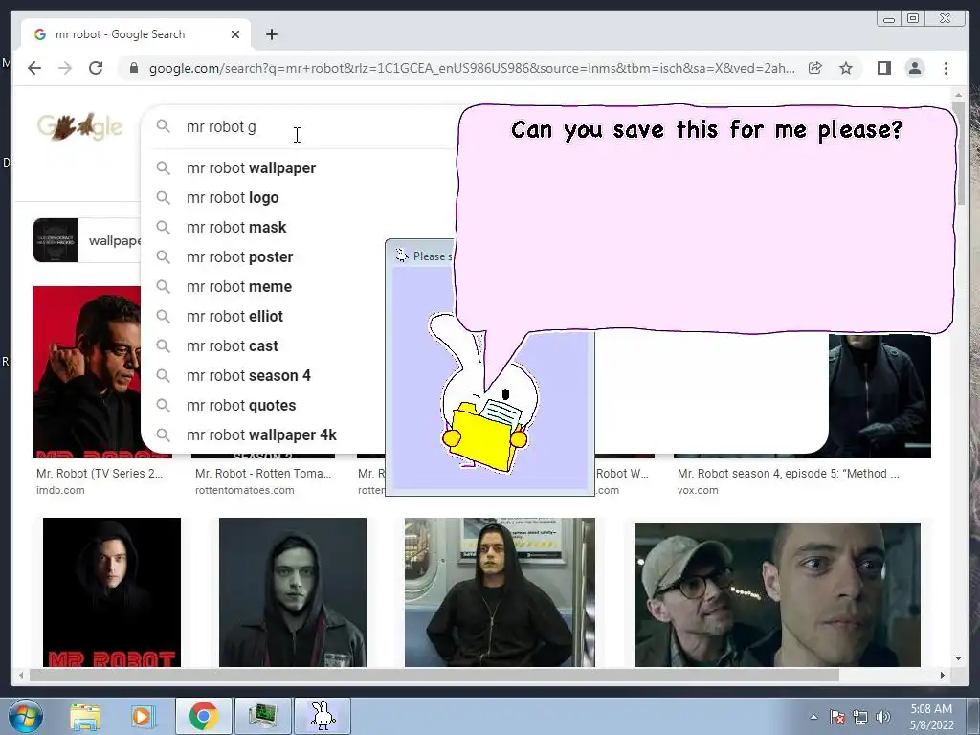Open Chrome's three-dot menu
Viewport: 980px width, 735px height.
coord(946,68)
